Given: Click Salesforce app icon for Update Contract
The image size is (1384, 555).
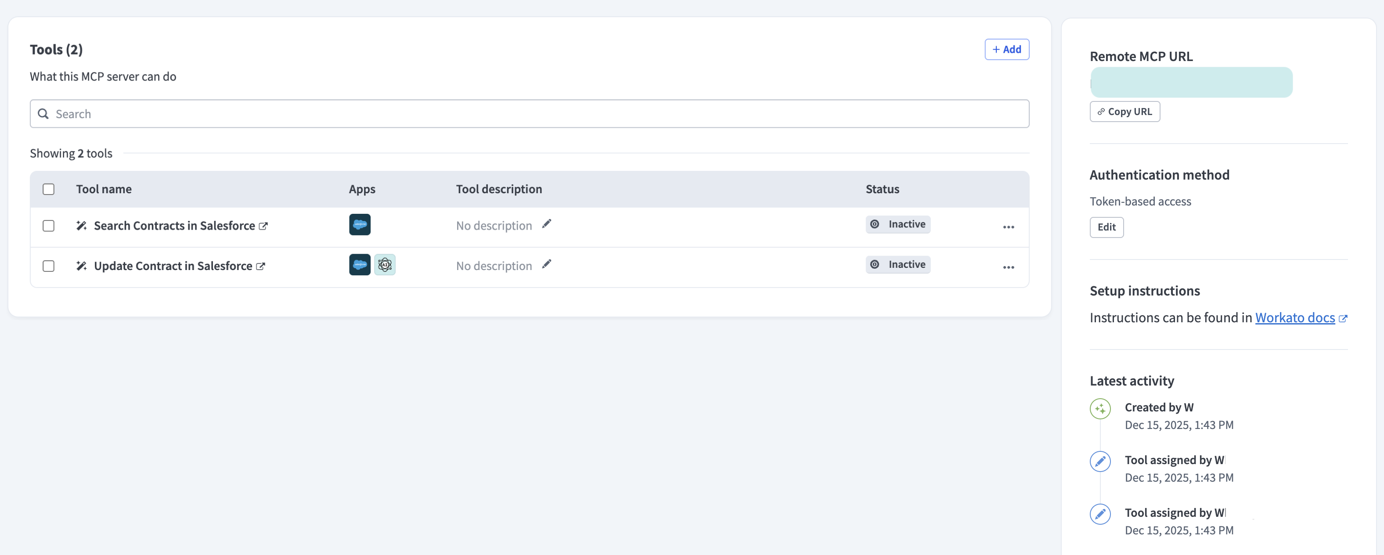Looking at the screenshot, I should click(x=360, y=265).
